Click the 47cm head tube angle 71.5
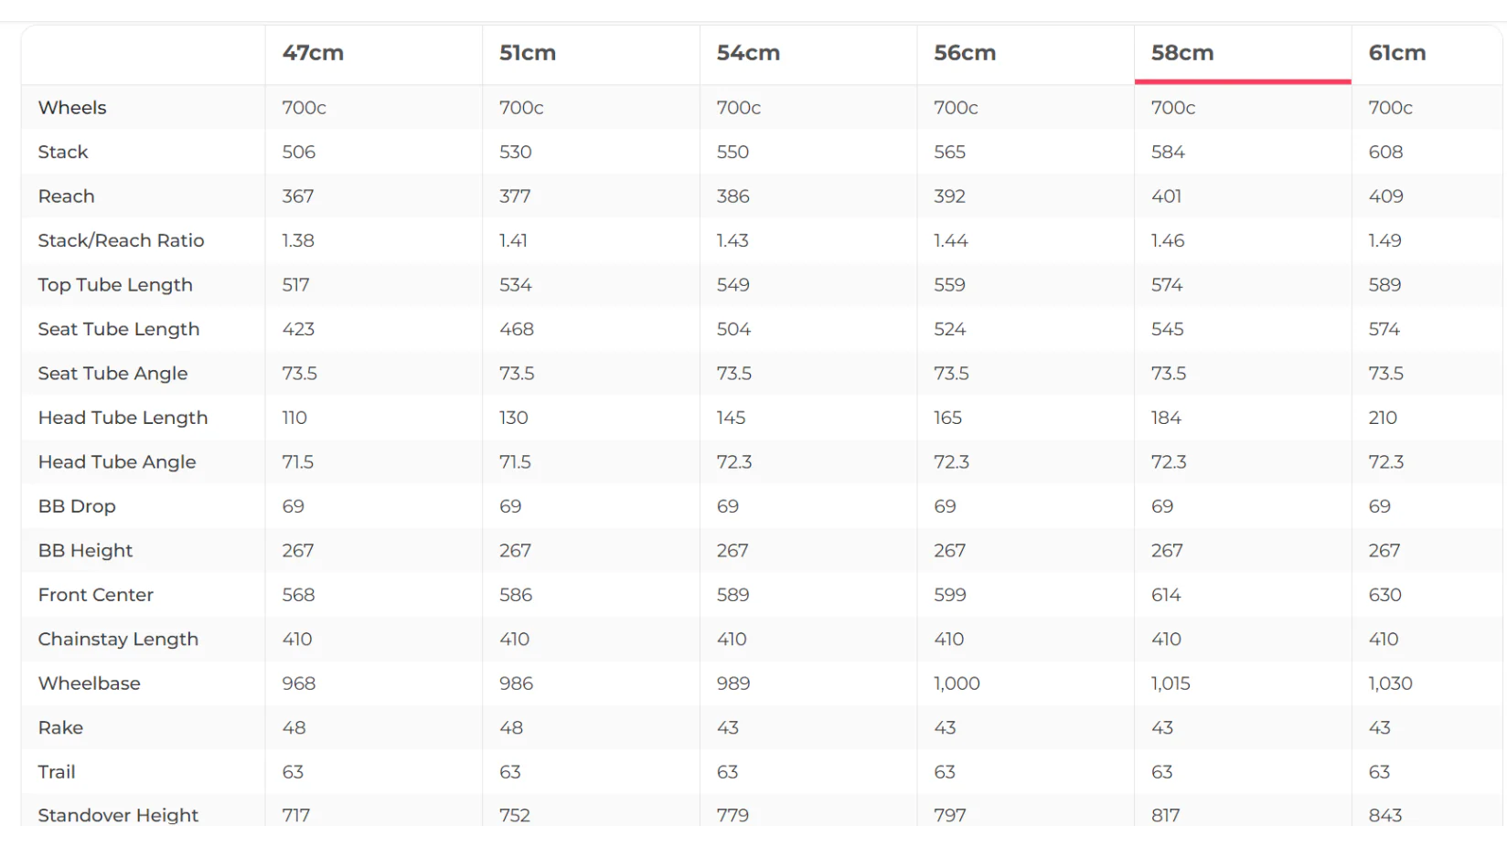The height and width of the screenshot is (847, 1507). [x=297, y=462]
